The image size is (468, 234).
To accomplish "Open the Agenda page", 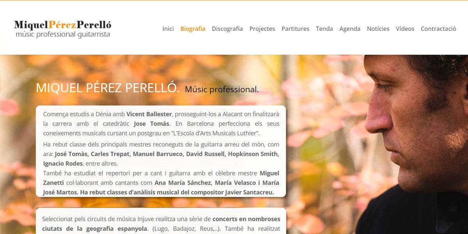I will (x=350, y=28).
